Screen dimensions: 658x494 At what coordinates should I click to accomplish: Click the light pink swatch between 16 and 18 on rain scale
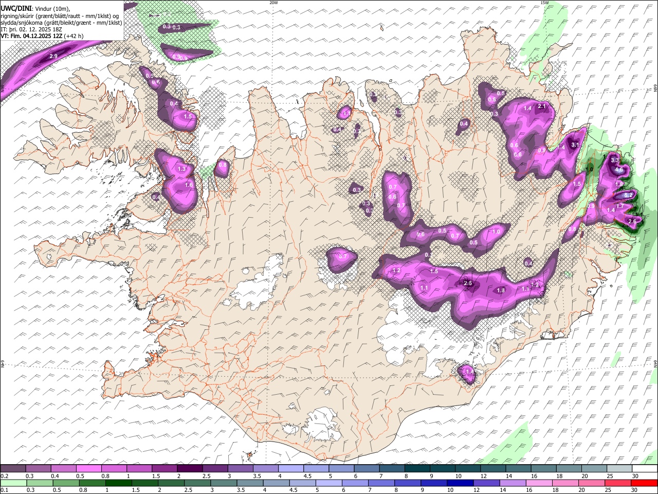(539, 483)
